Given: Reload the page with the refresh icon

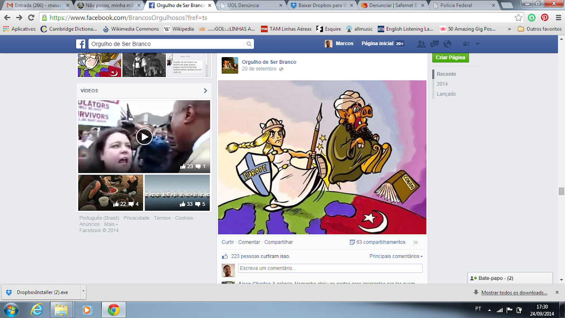Looking at the screenshot, I should 31,18.
